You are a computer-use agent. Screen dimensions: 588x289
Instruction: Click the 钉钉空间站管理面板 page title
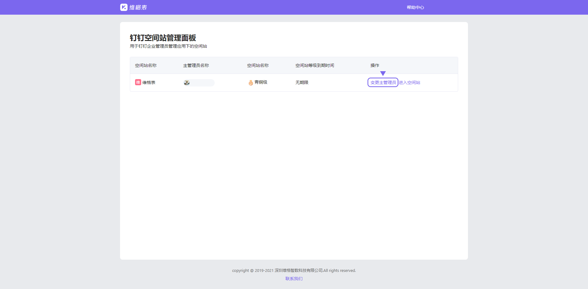163,38
